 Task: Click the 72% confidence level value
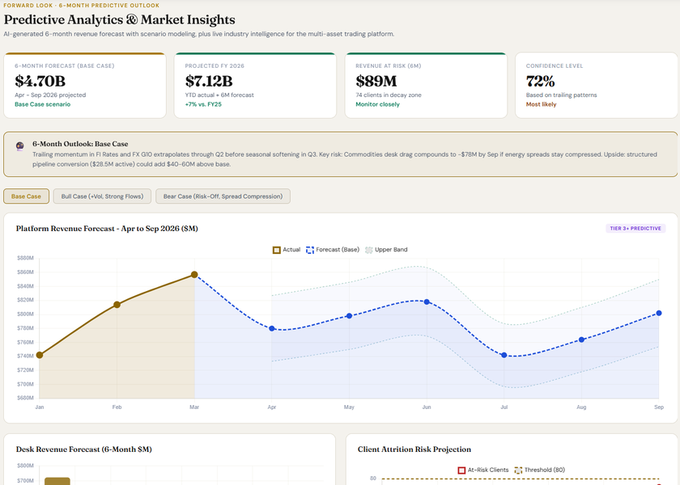[x=541, y=81]
